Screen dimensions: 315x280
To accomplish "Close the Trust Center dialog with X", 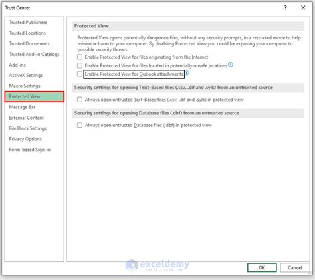I will [303, 8].
